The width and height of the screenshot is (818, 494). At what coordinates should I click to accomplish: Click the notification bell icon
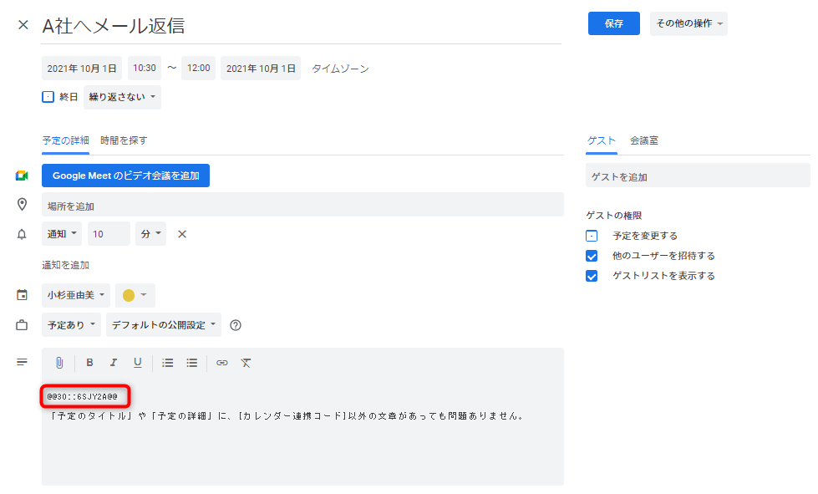pos(22,234)
